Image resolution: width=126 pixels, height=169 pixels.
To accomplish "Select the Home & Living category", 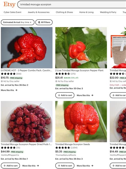I will click(x=86, y=12).
